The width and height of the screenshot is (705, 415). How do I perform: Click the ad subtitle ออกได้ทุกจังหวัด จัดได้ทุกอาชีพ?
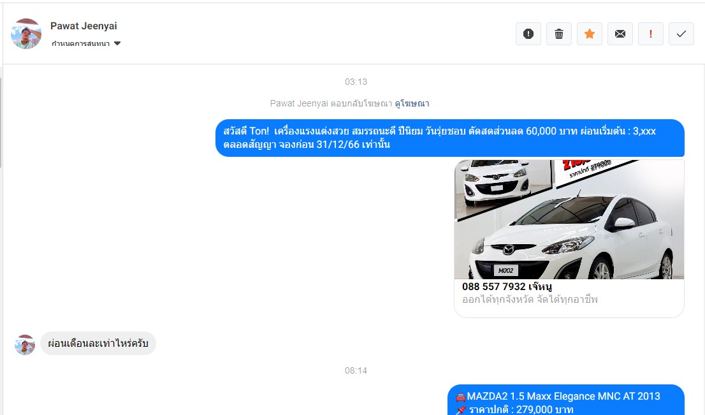click(530, 300)
